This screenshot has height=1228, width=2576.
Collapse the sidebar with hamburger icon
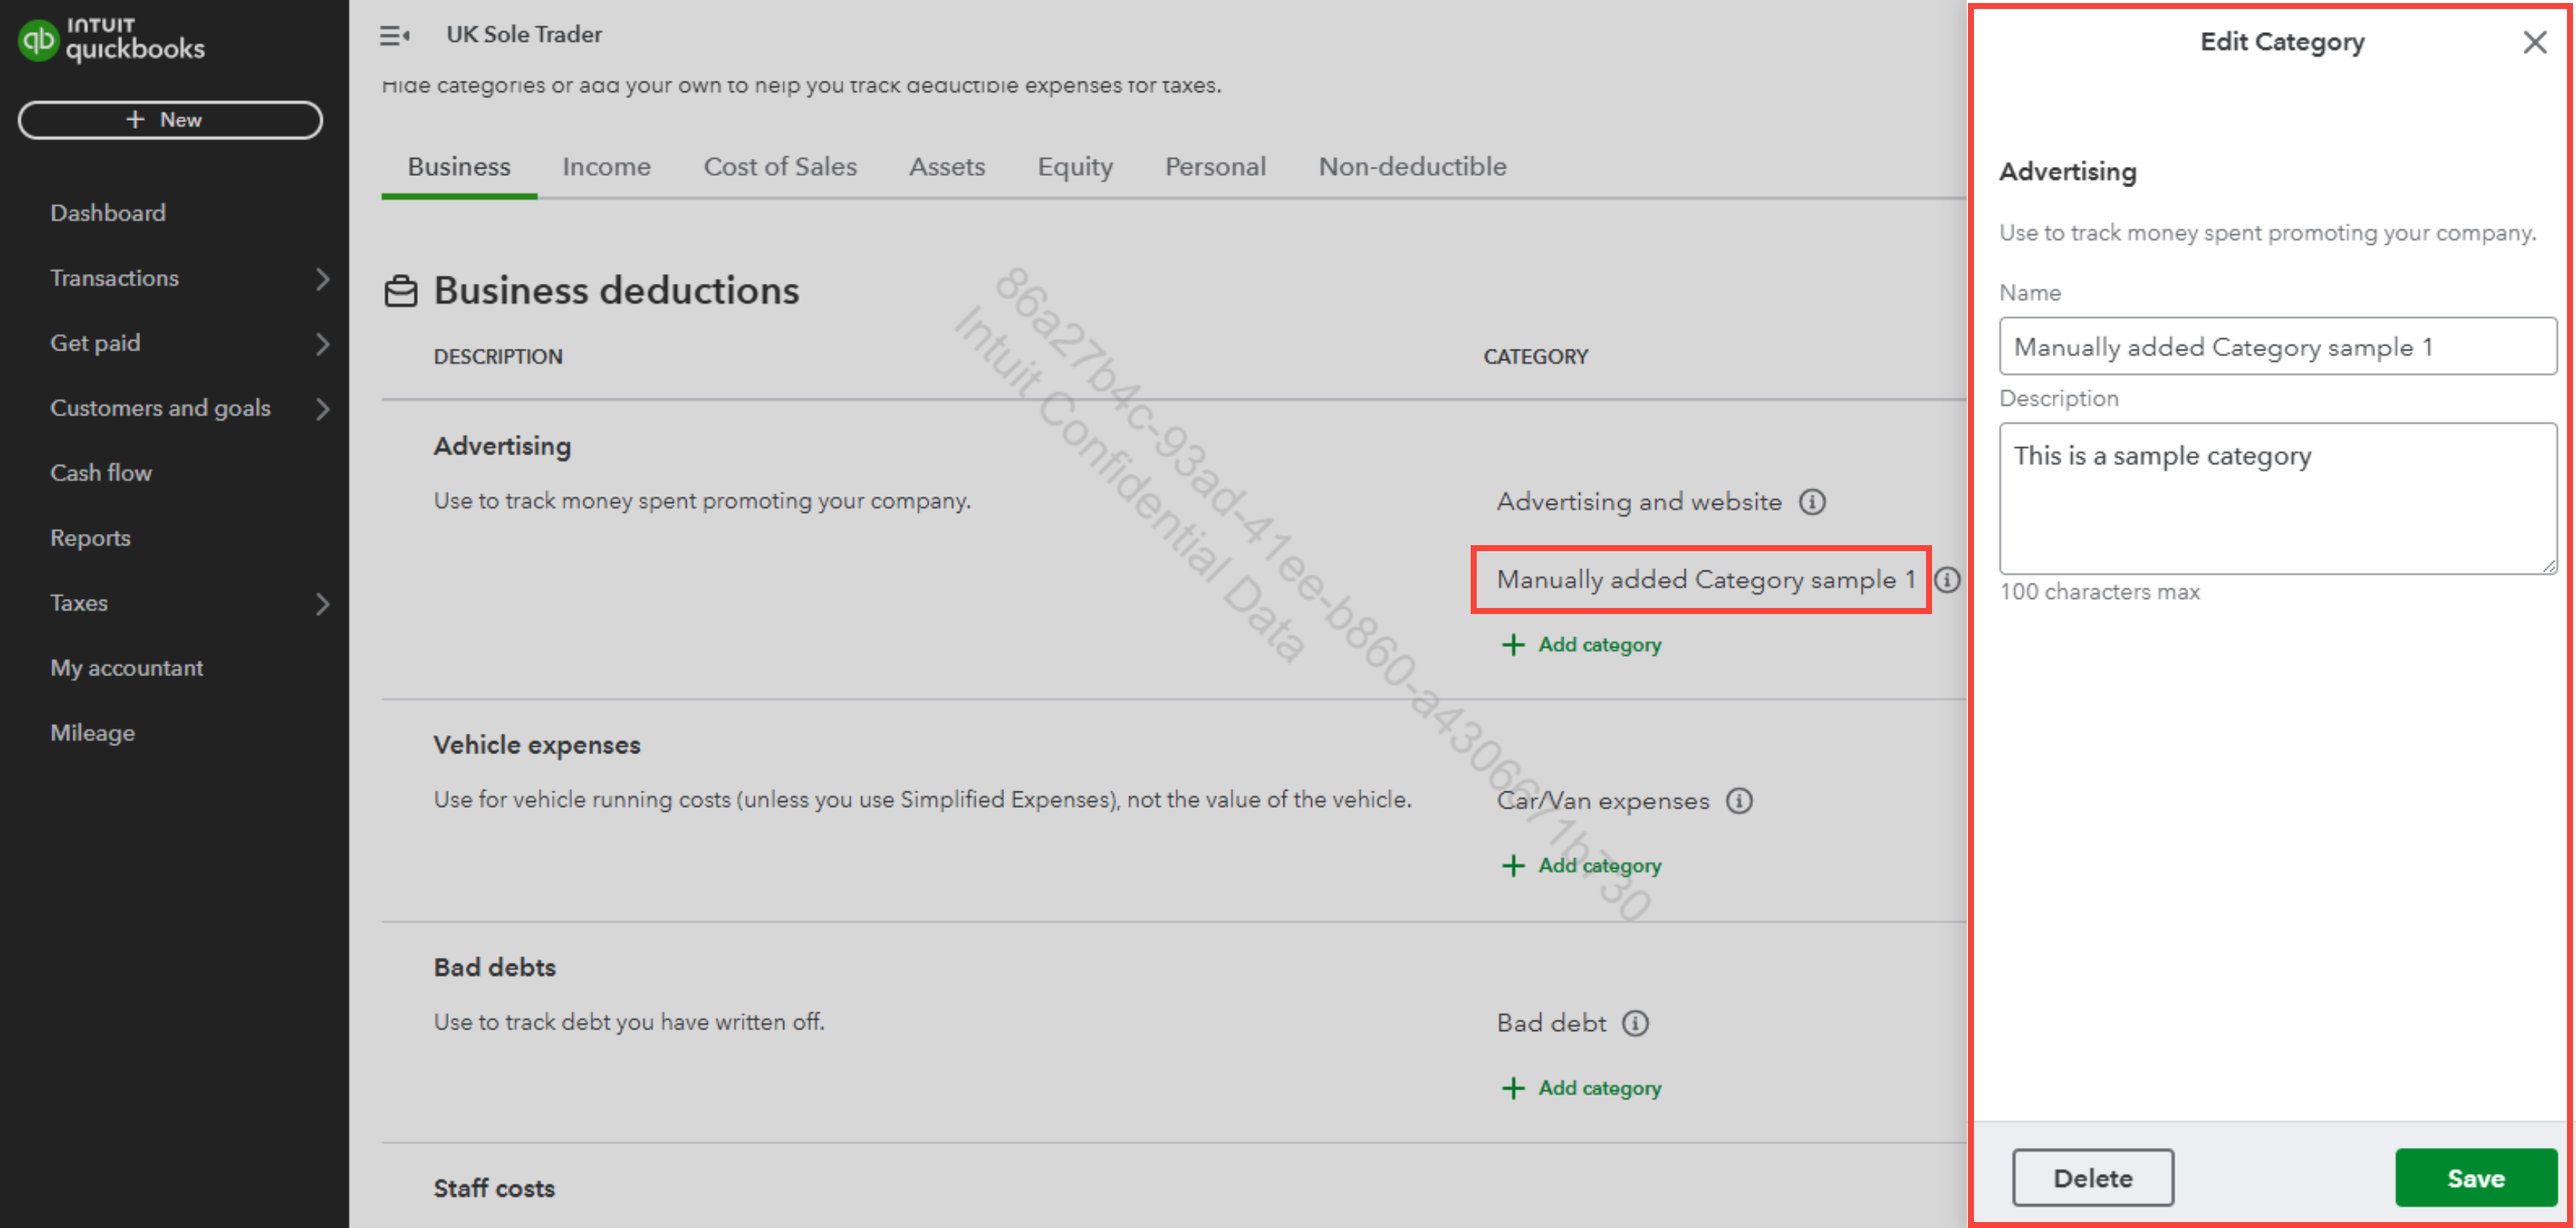point(394,36)
